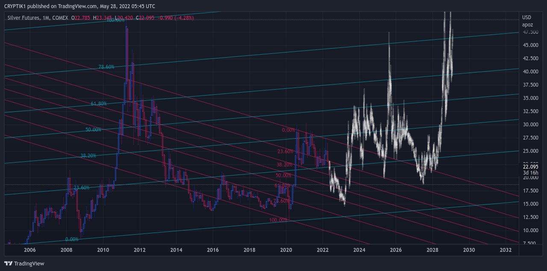Click the 30.000 price axis label

[x=530, y=124]
